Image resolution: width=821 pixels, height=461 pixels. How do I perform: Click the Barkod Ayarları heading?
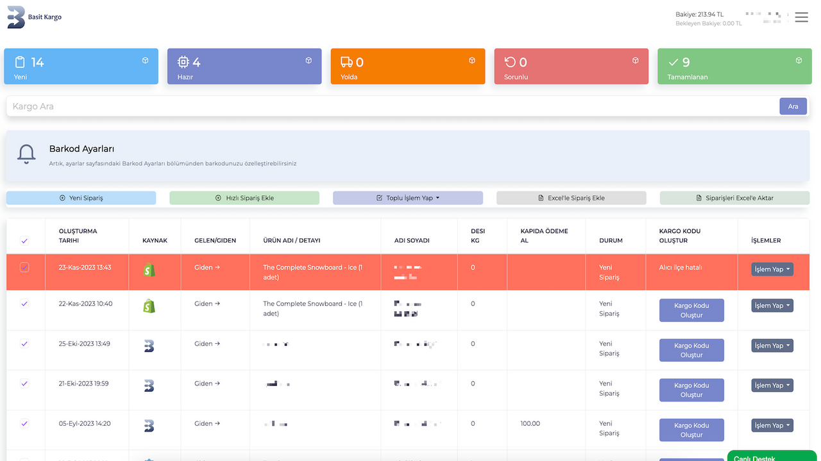coord(81,149)
